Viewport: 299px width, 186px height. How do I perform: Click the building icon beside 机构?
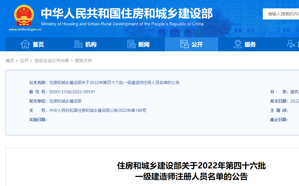tap(78, 44)
